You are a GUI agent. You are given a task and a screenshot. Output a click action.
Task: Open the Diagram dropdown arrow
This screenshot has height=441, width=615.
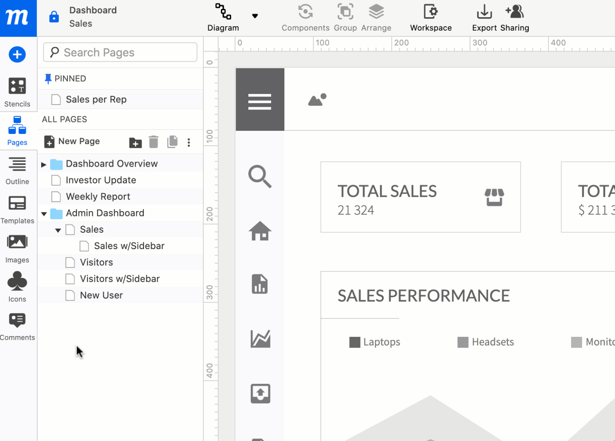click(x=255, y=16)
